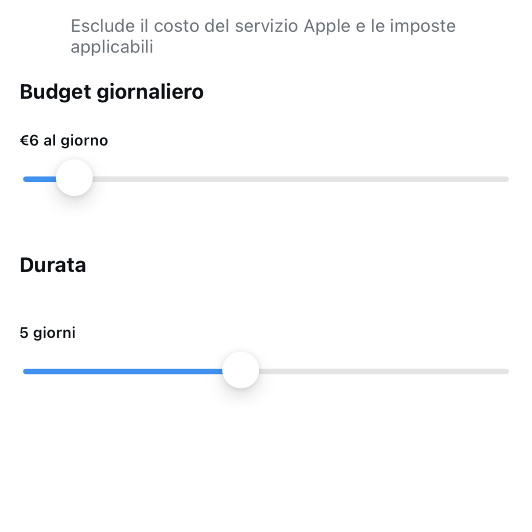This screenshot has height=532, width=532.
Task: Click the word "applicabili" in the disclaimer
Action: pos(112,47)
